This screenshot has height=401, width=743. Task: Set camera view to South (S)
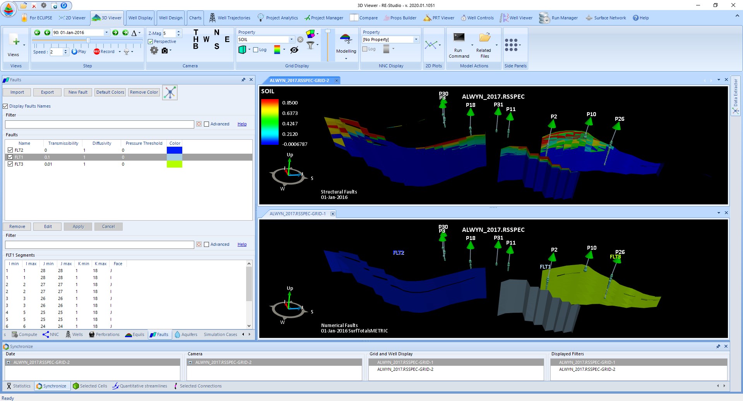click(x=217, y=46)
